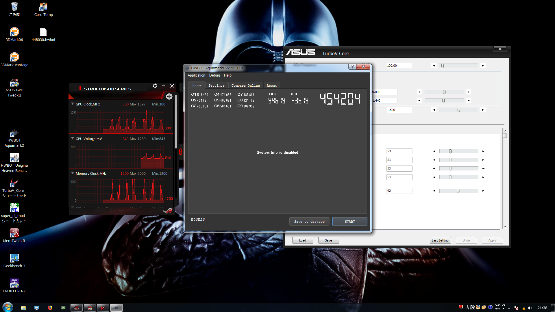
Task: Click the Apply button in TurboV Core
Action: point(492,240)
